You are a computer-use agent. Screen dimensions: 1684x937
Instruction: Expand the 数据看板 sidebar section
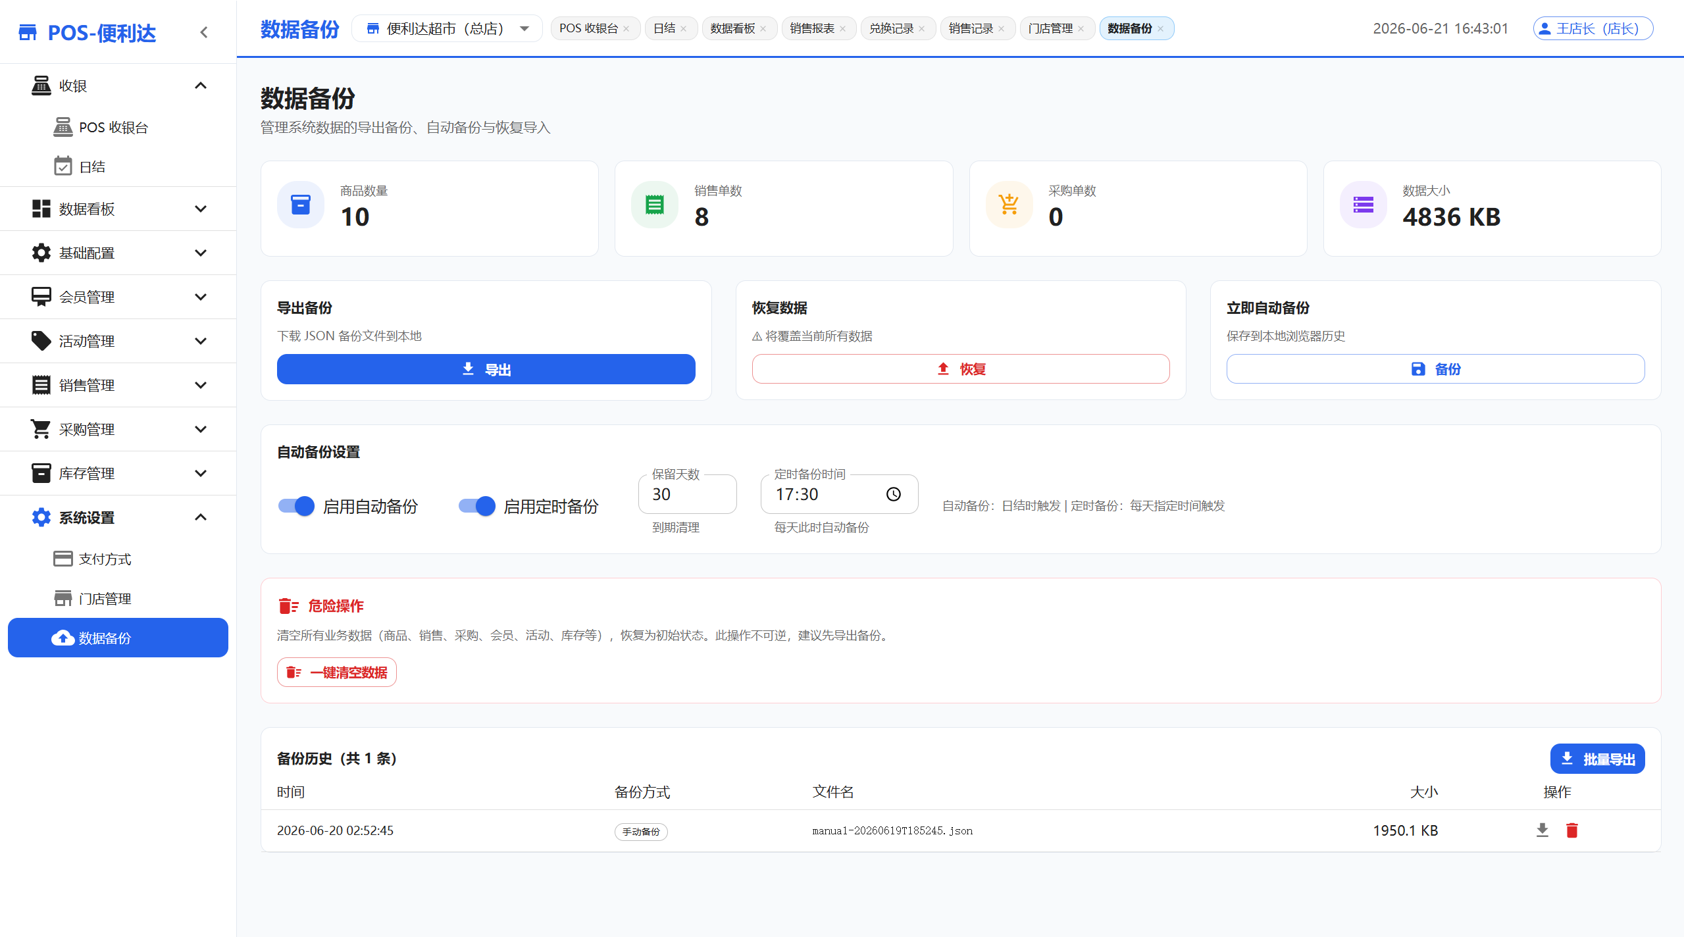(118, 209)
